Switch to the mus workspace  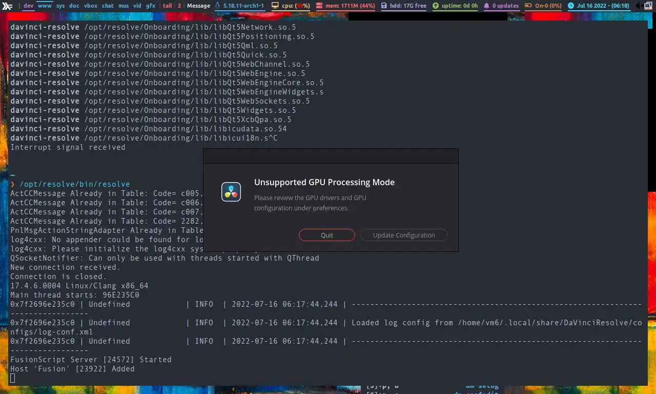click(x=124, y=6)
